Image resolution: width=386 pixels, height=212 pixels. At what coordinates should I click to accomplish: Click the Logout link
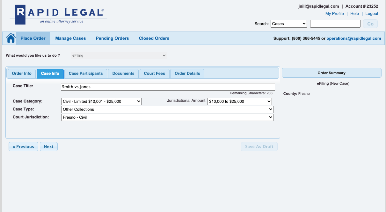click(x=372, y=14)
